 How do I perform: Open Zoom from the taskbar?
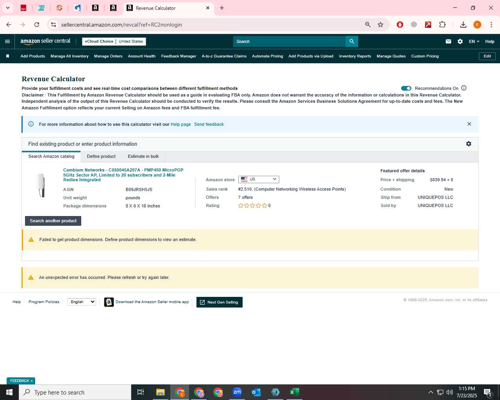coord(237,392)
